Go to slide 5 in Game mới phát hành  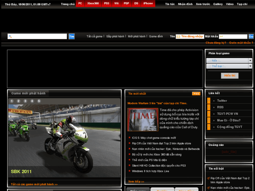tap(39, 101)
